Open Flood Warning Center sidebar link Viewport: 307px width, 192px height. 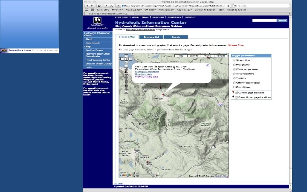(x=98, y=60)
